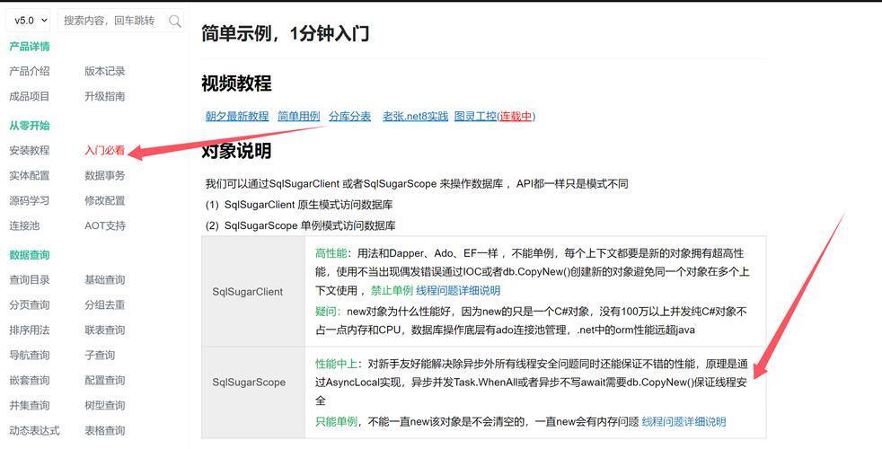This screenshot has height=449, width=882.
Task: Open the 分组去重 sidebar link
Action: [x=104, y=305]
